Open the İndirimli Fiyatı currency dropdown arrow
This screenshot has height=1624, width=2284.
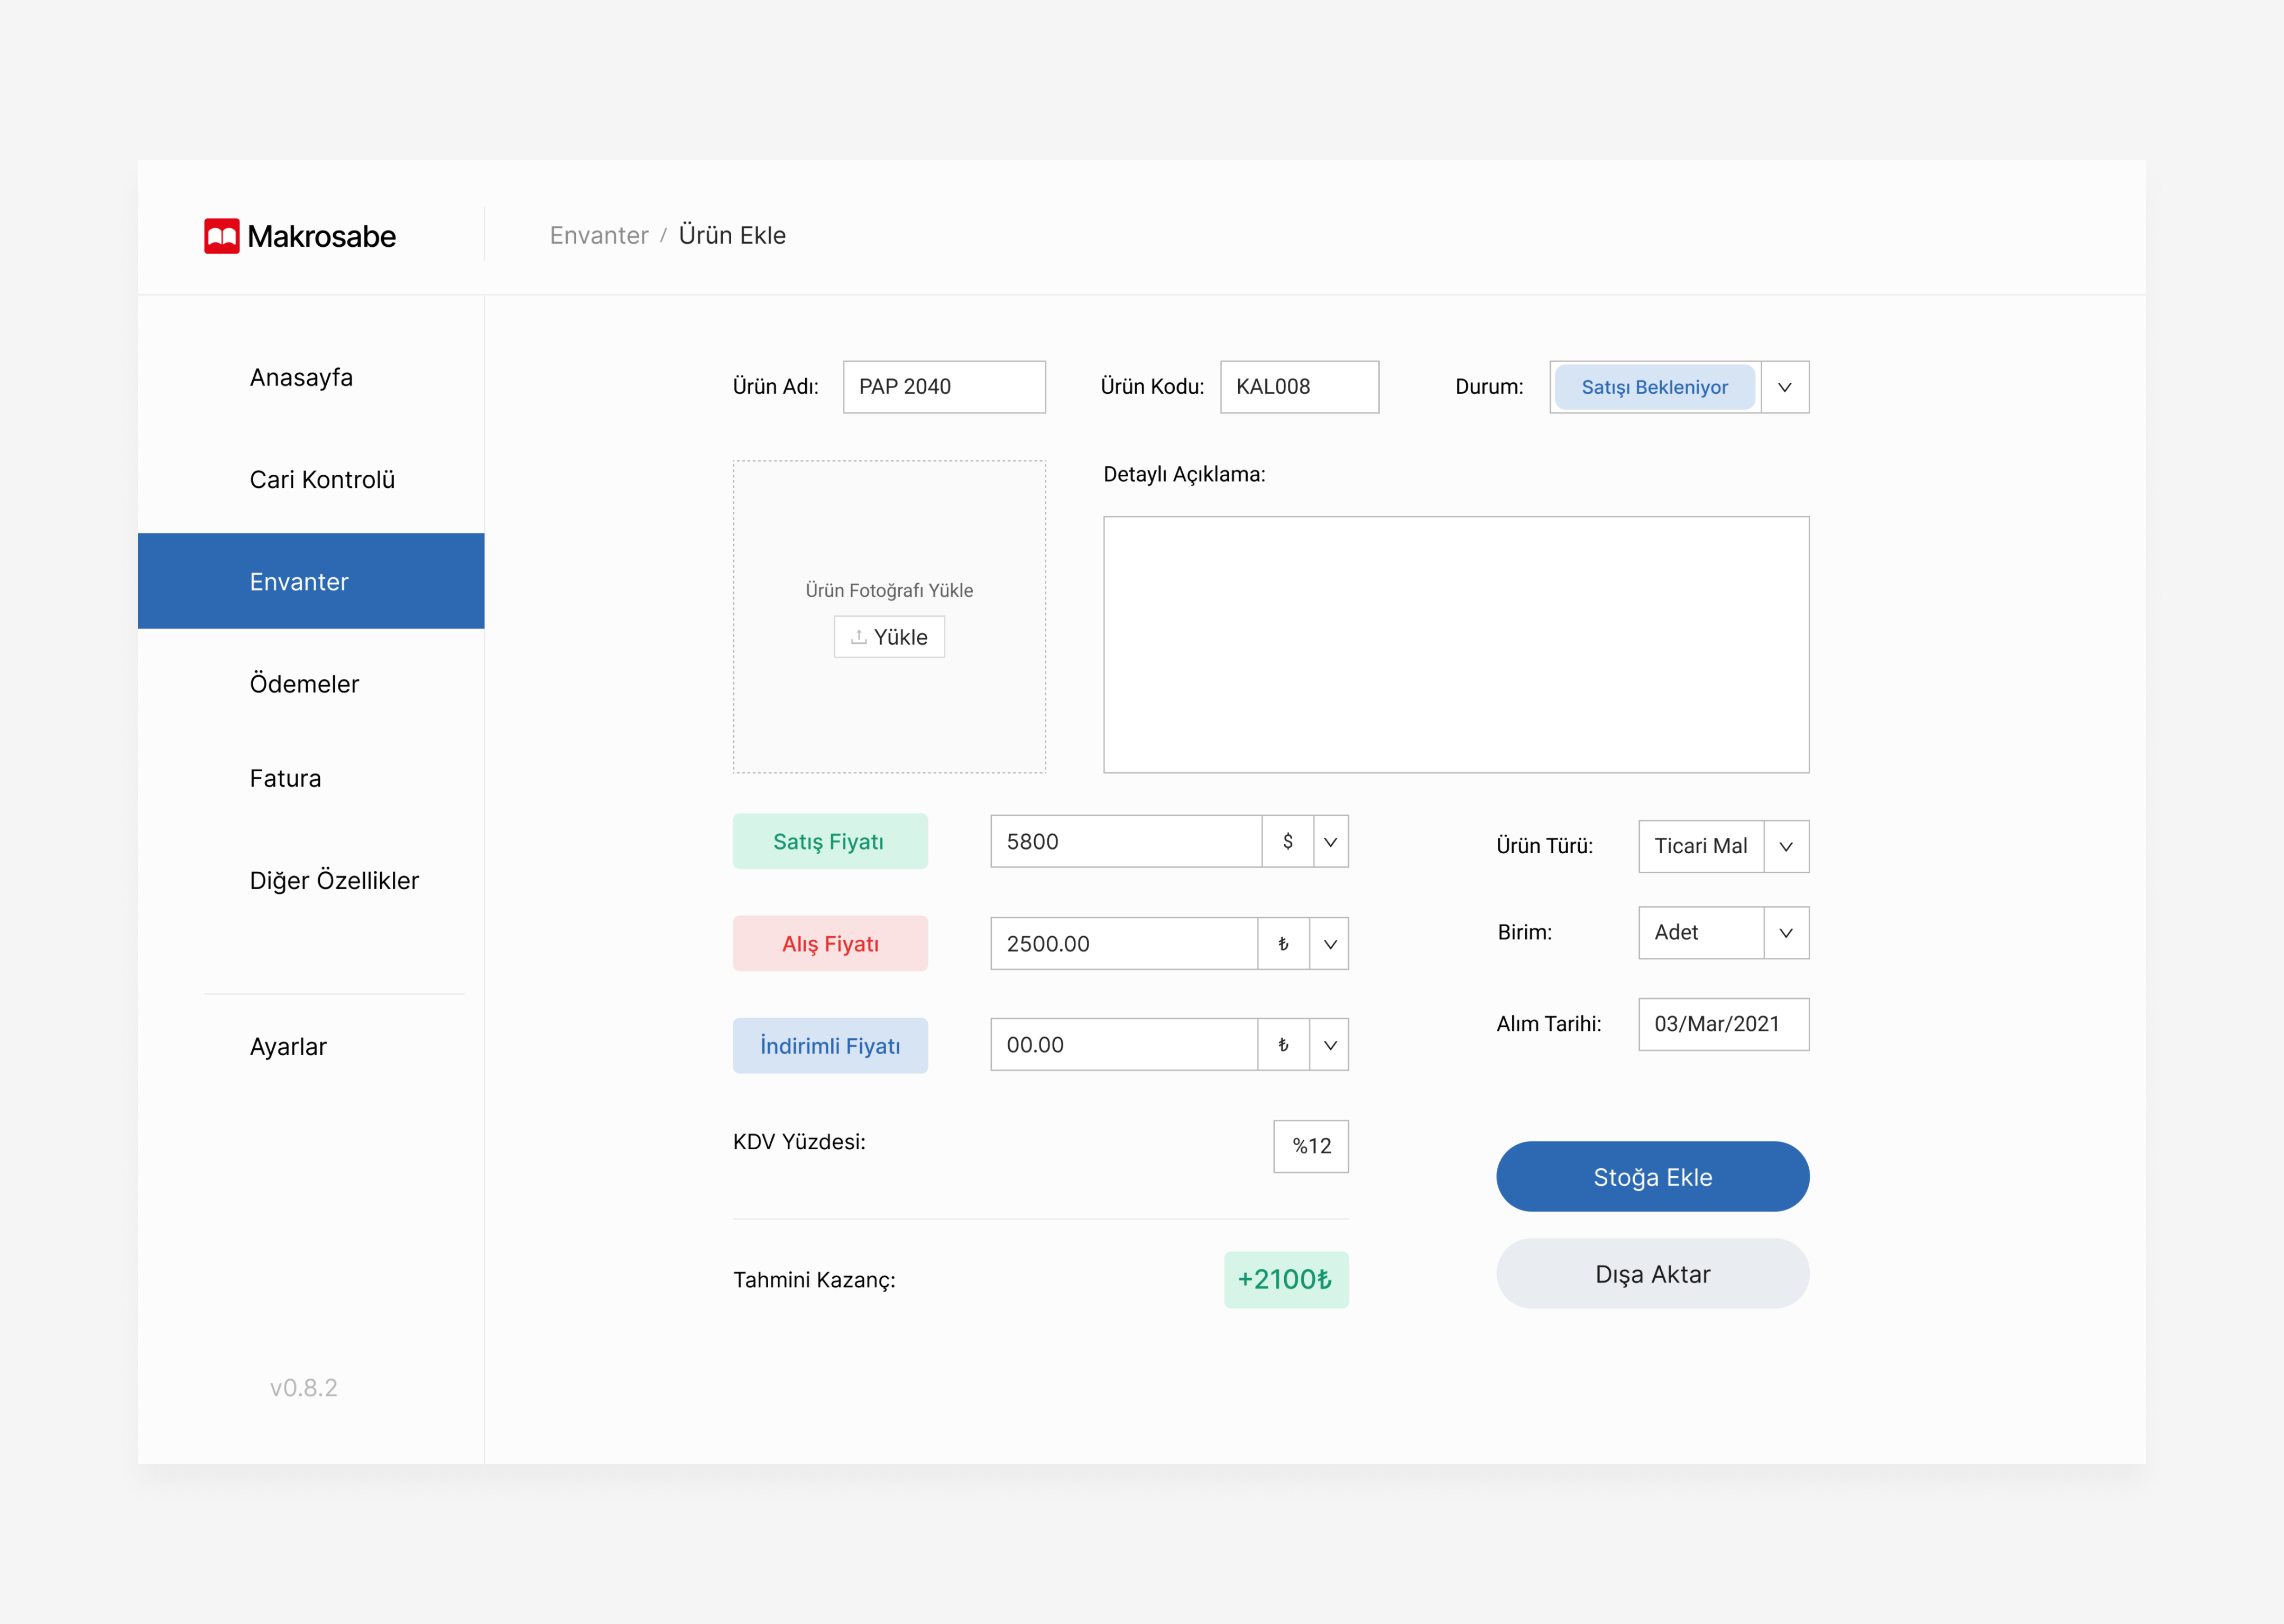coord(1330,1045)
